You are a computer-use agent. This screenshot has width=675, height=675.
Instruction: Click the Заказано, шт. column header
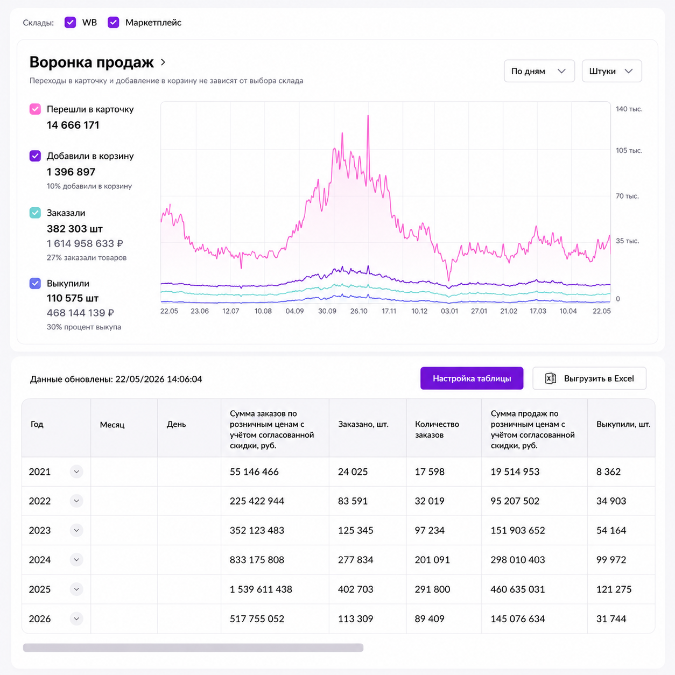(x=363, y=424)
